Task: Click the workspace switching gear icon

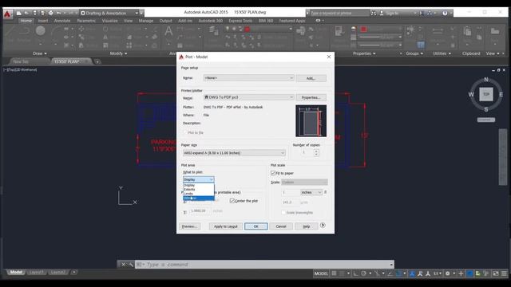Action: pyautogui.click(x=448, y=273)
